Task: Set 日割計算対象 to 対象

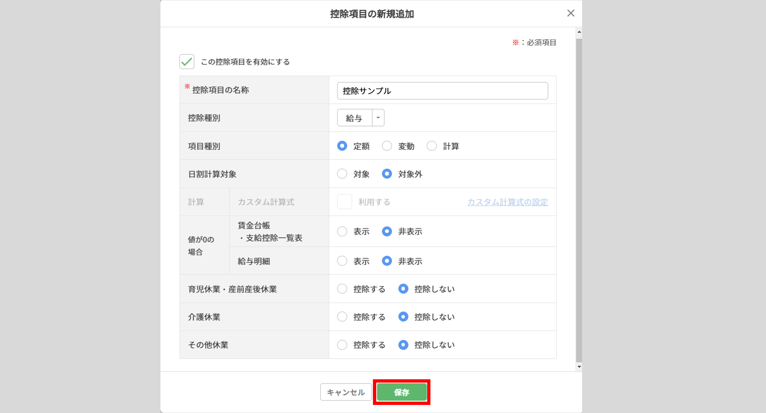Action: 342,174
